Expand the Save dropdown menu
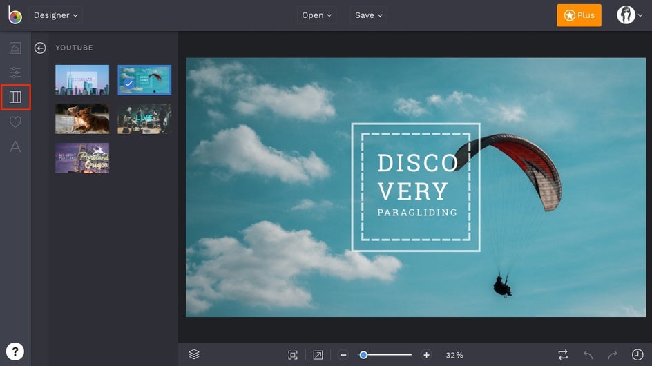This screenshot has width=652, height=366. coord(369,15)
